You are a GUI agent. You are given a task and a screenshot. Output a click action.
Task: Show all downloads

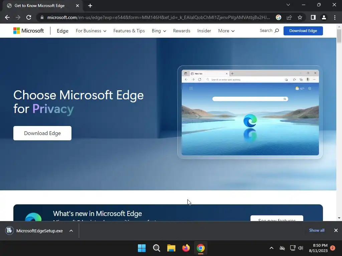pos(317,230)
